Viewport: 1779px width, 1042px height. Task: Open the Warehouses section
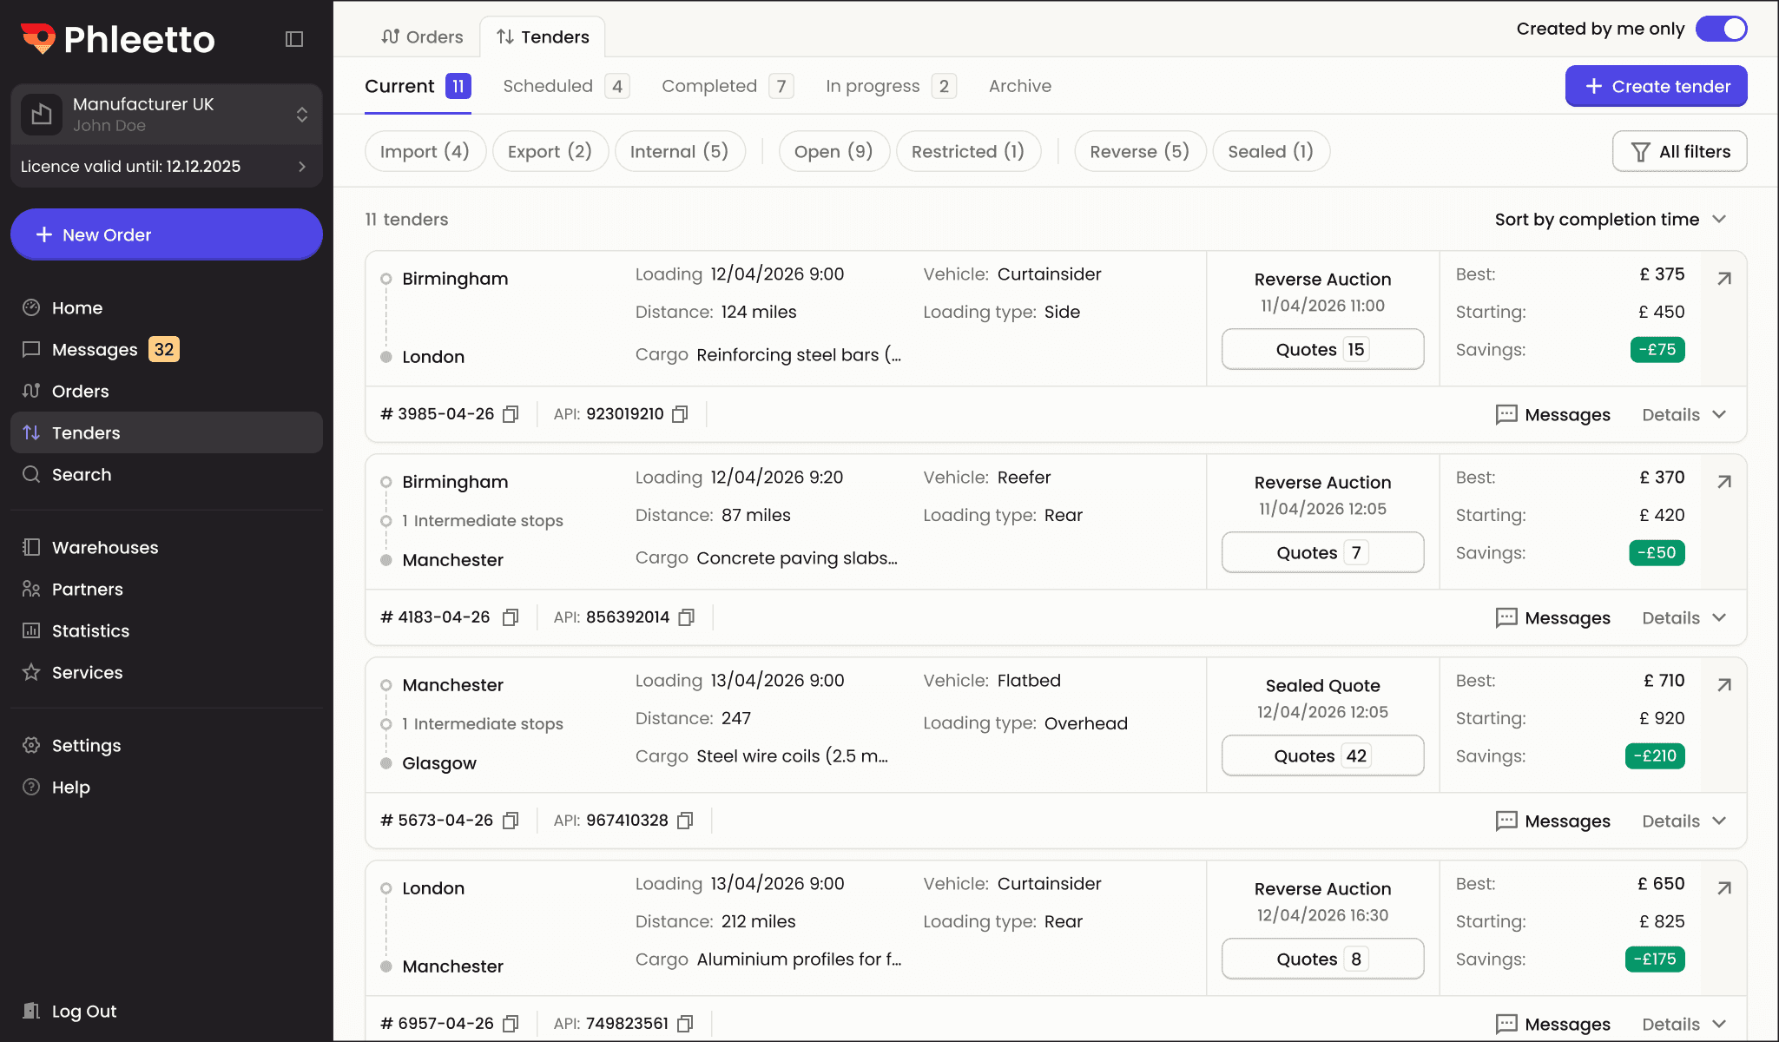click(x=104, y=547)
